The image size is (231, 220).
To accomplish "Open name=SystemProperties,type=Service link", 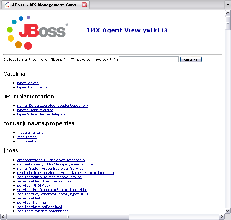I will 50,169.
